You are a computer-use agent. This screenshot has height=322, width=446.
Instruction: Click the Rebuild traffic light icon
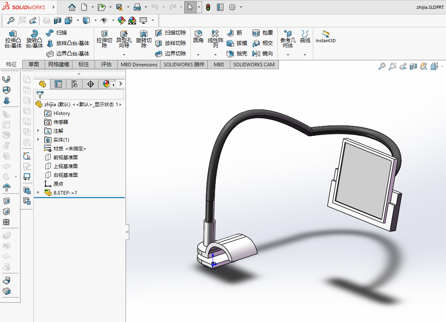click(x=208, y=7)
